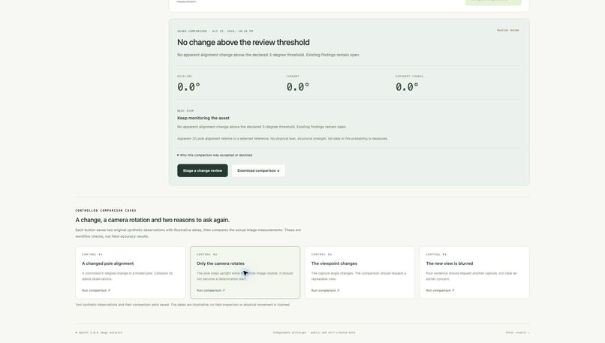Click the Controlled comparison cases label
Viewport: 605px width, 343px height.
(x=106, y=211)
